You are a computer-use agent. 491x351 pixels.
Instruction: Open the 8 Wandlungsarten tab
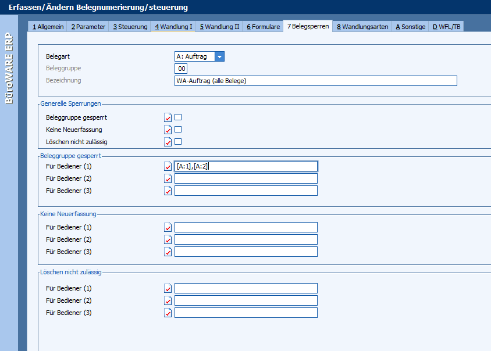pos(362,27)
